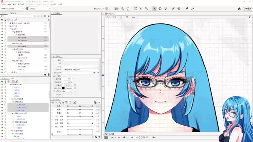253x142 pixels.
Task: Click the trash icon in Parts panel
Action: [x=49, y=75]
